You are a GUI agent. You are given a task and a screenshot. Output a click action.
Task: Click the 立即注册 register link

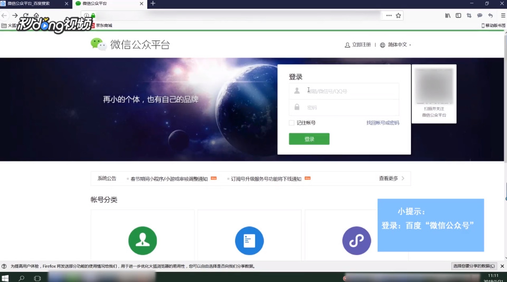click(358, 45)
